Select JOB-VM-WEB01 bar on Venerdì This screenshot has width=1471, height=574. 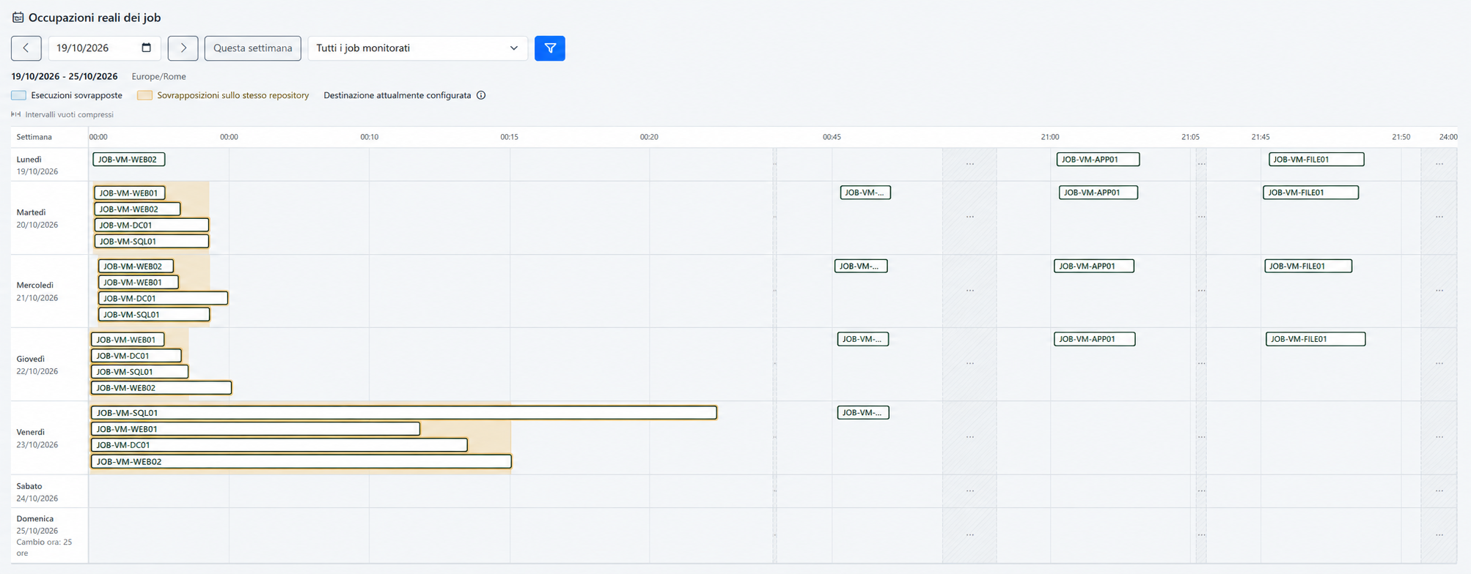pos(256,429)
